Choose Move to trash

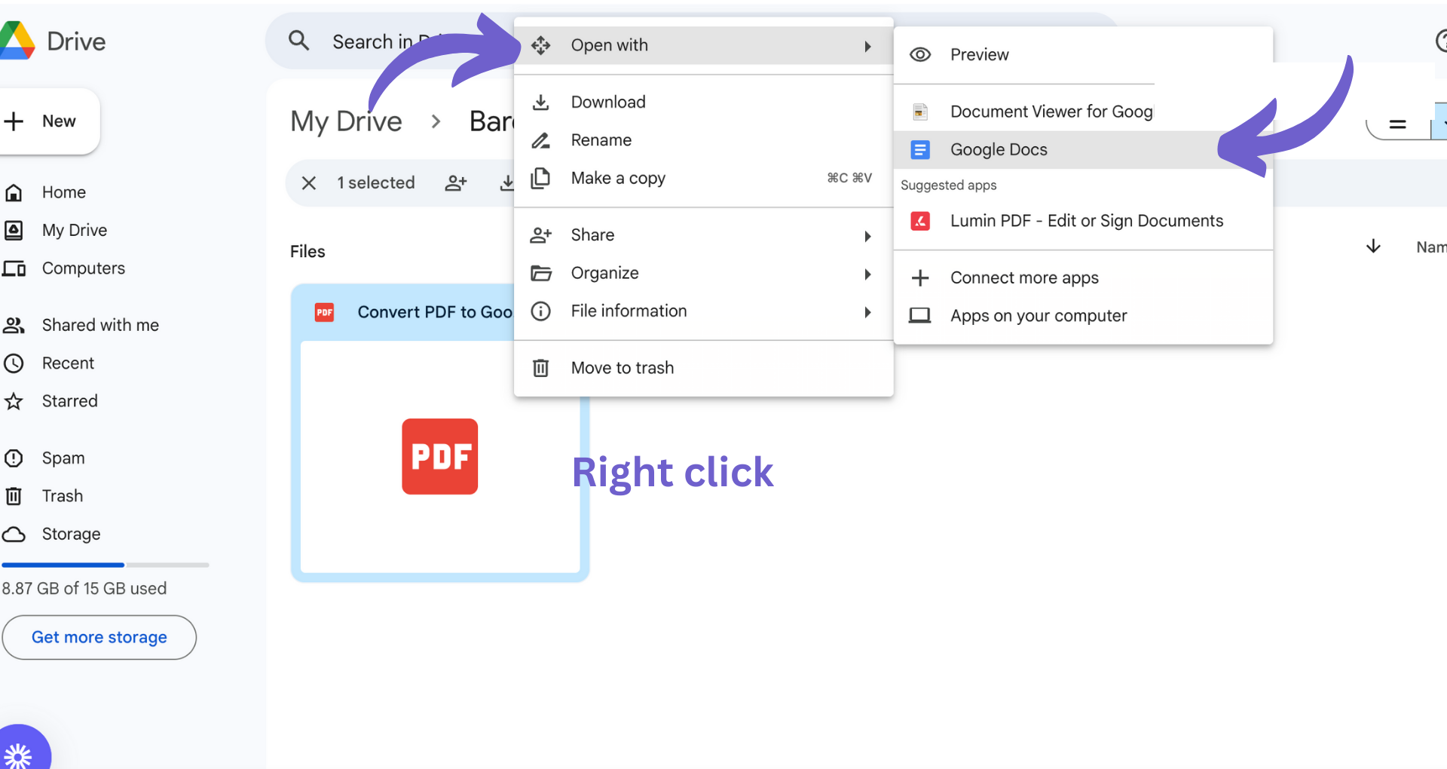(x=703, y=368)
